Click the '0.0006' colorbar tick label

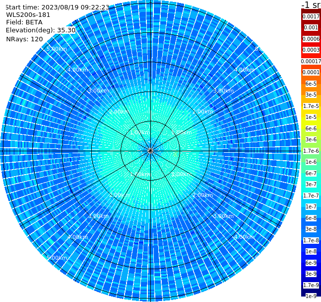311,39
